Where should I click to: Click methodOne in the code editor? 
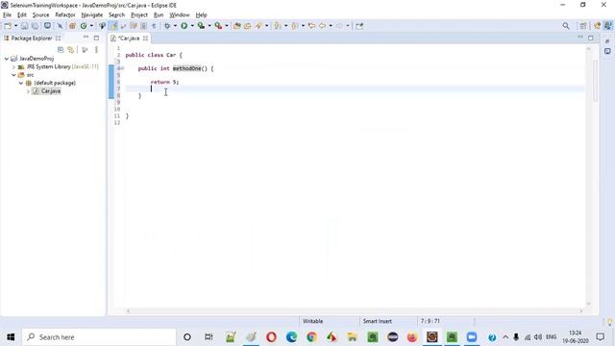[x=186, y=68]
